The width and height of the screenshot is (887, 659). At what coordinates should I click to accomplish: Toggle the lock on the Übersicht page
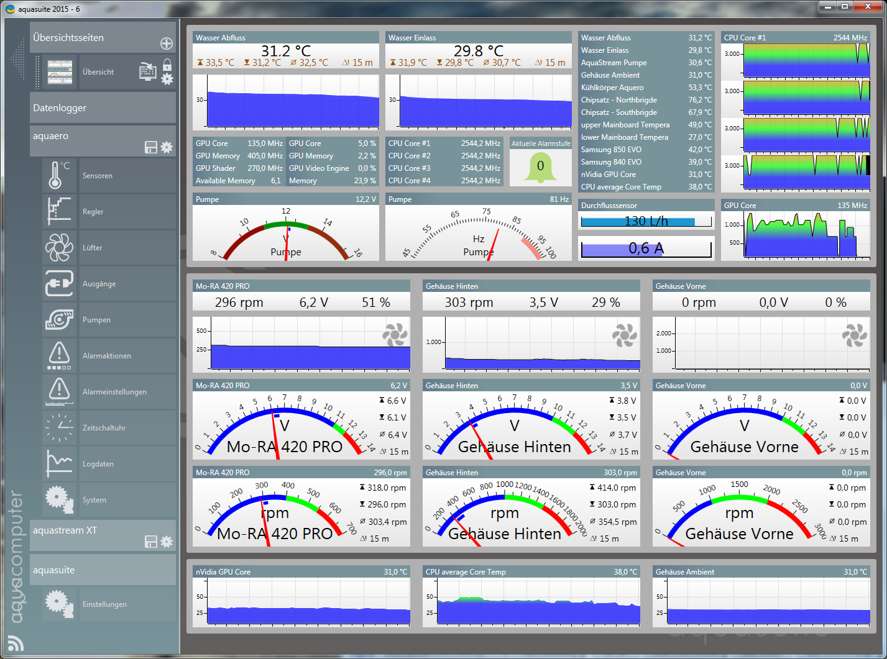167,65
